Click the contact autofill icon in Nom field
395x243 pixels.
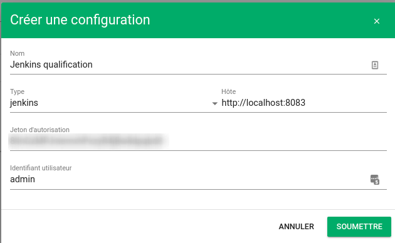[x=375, y=65]
